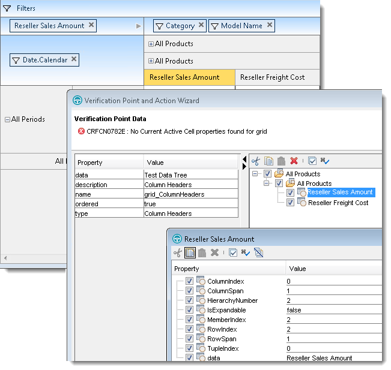Click the hide-unchecked icon in properties toolbar
Image resolution: width=391 pixels, height=370 pixels.
pos(259,253)
